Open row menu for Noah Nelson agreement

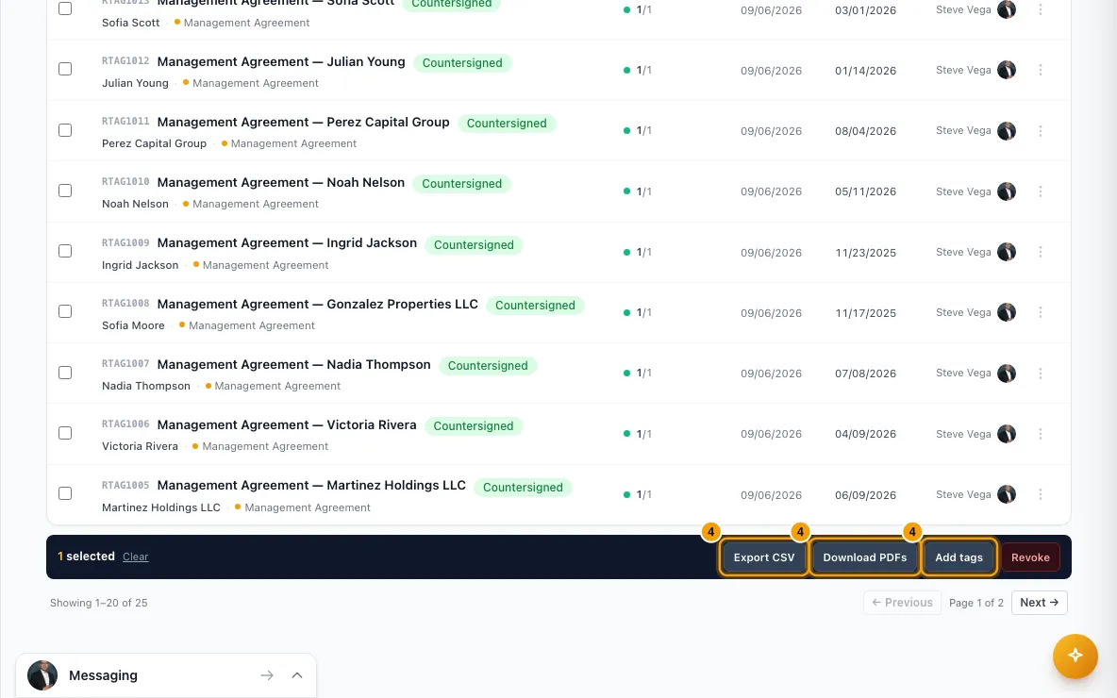[1040, 191]
